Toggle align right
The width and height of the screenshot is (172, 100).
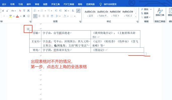[x=44, y=16]
